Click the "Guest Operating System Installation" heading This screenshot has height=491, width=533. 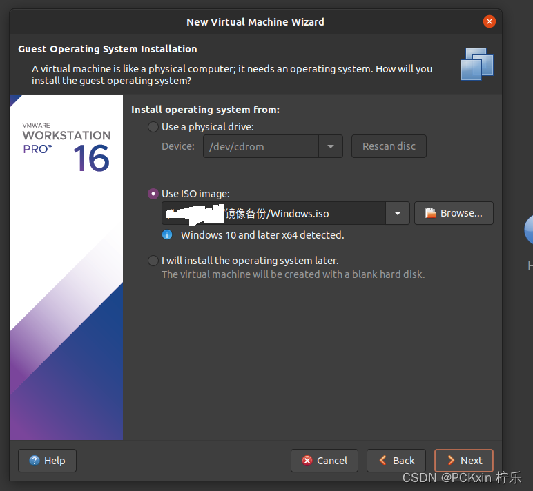(108, 49)
